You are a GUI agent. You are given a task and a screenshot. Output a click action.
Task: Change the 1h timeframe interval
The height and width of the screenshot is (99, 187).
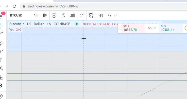click(36, 15)
